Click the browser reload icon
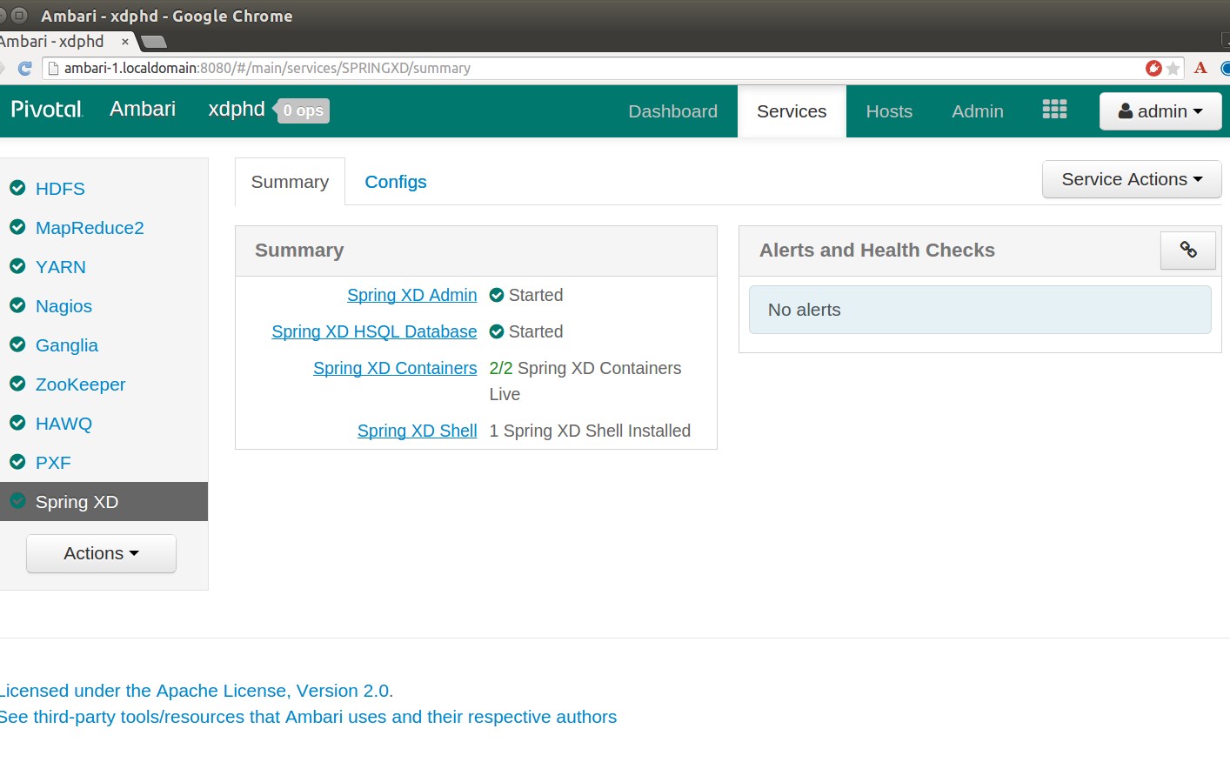This screenshot has height=769, width=1230. pos(25,68)
